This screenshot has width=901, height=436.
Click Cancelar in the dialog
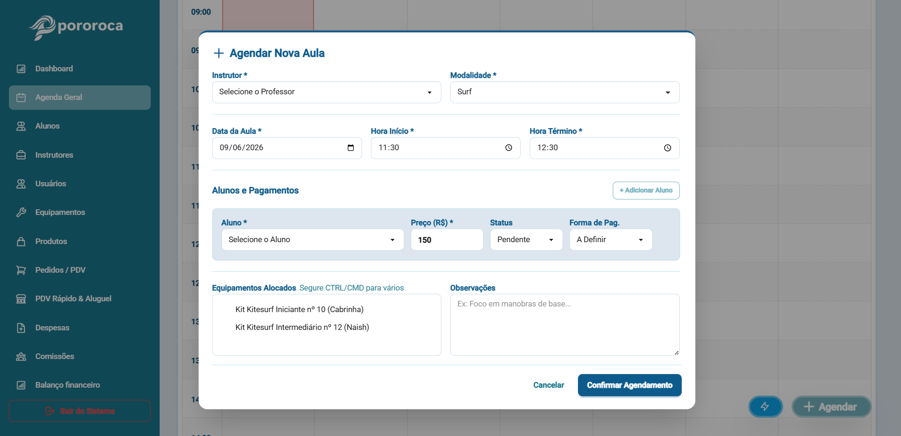click(548, 385)
